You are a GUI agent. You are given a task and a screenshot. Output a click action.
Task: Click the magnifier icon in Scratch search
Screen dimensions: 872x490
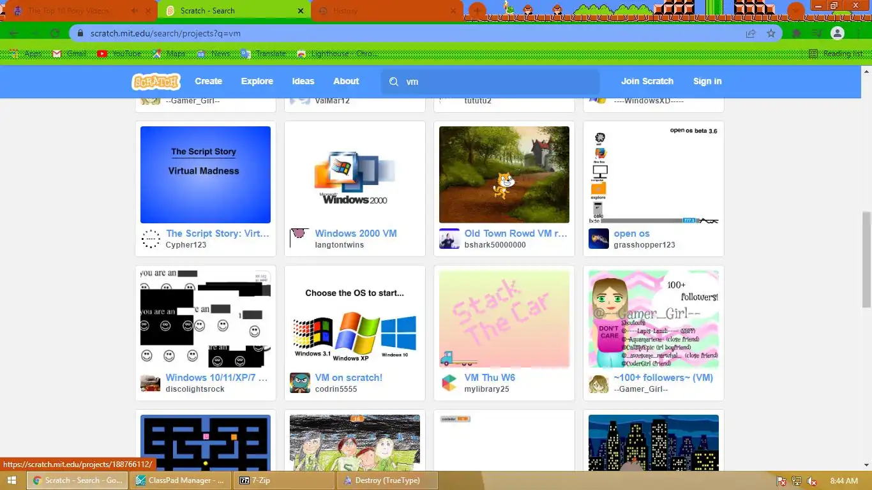pos(394,82)
